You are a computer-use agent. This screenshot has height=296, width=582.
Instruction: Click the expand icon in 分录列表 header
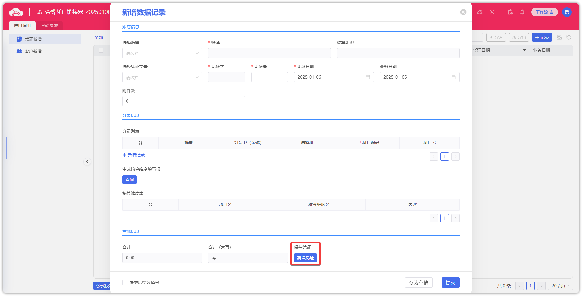(140, 143)
